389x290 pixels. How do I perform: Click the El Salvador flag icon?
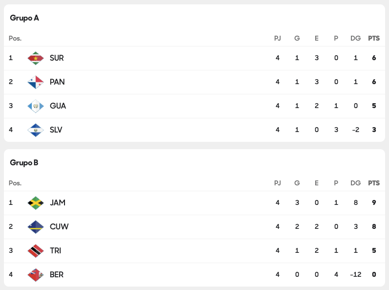(x=36, y=130)
